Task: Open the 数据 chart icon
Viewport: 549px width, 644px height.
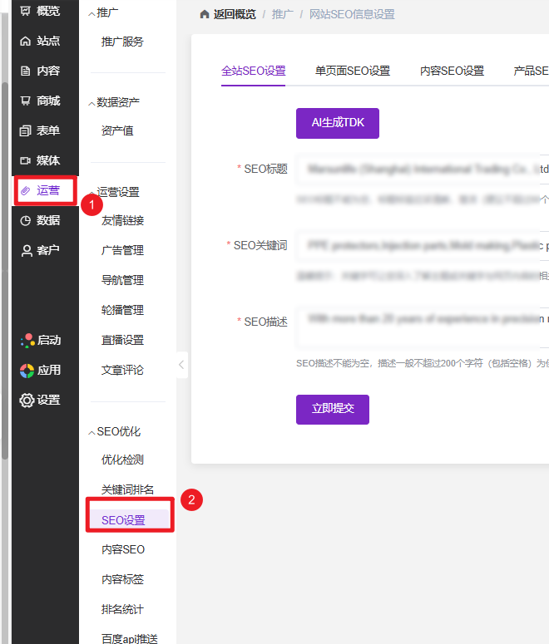Action: point(26,221)
